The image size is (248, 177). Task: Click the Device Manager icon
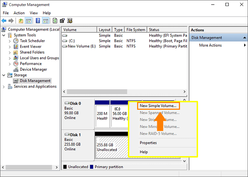tap(16, 69)
